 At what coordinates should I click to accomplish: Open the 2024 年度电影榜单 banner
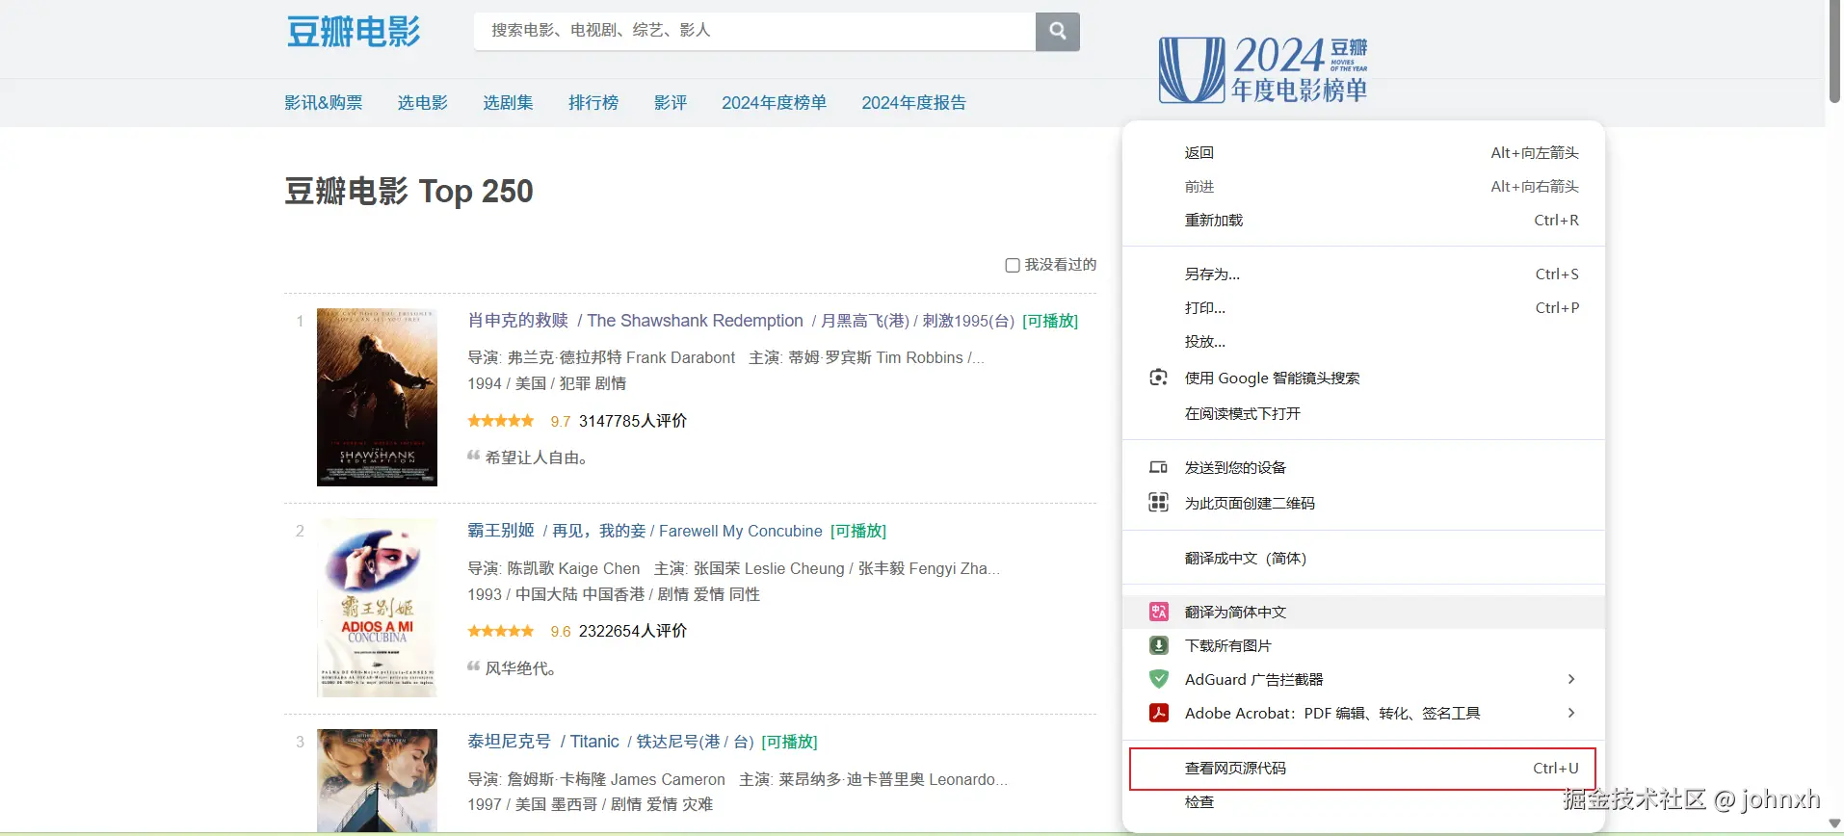(x=1263, y=69)
